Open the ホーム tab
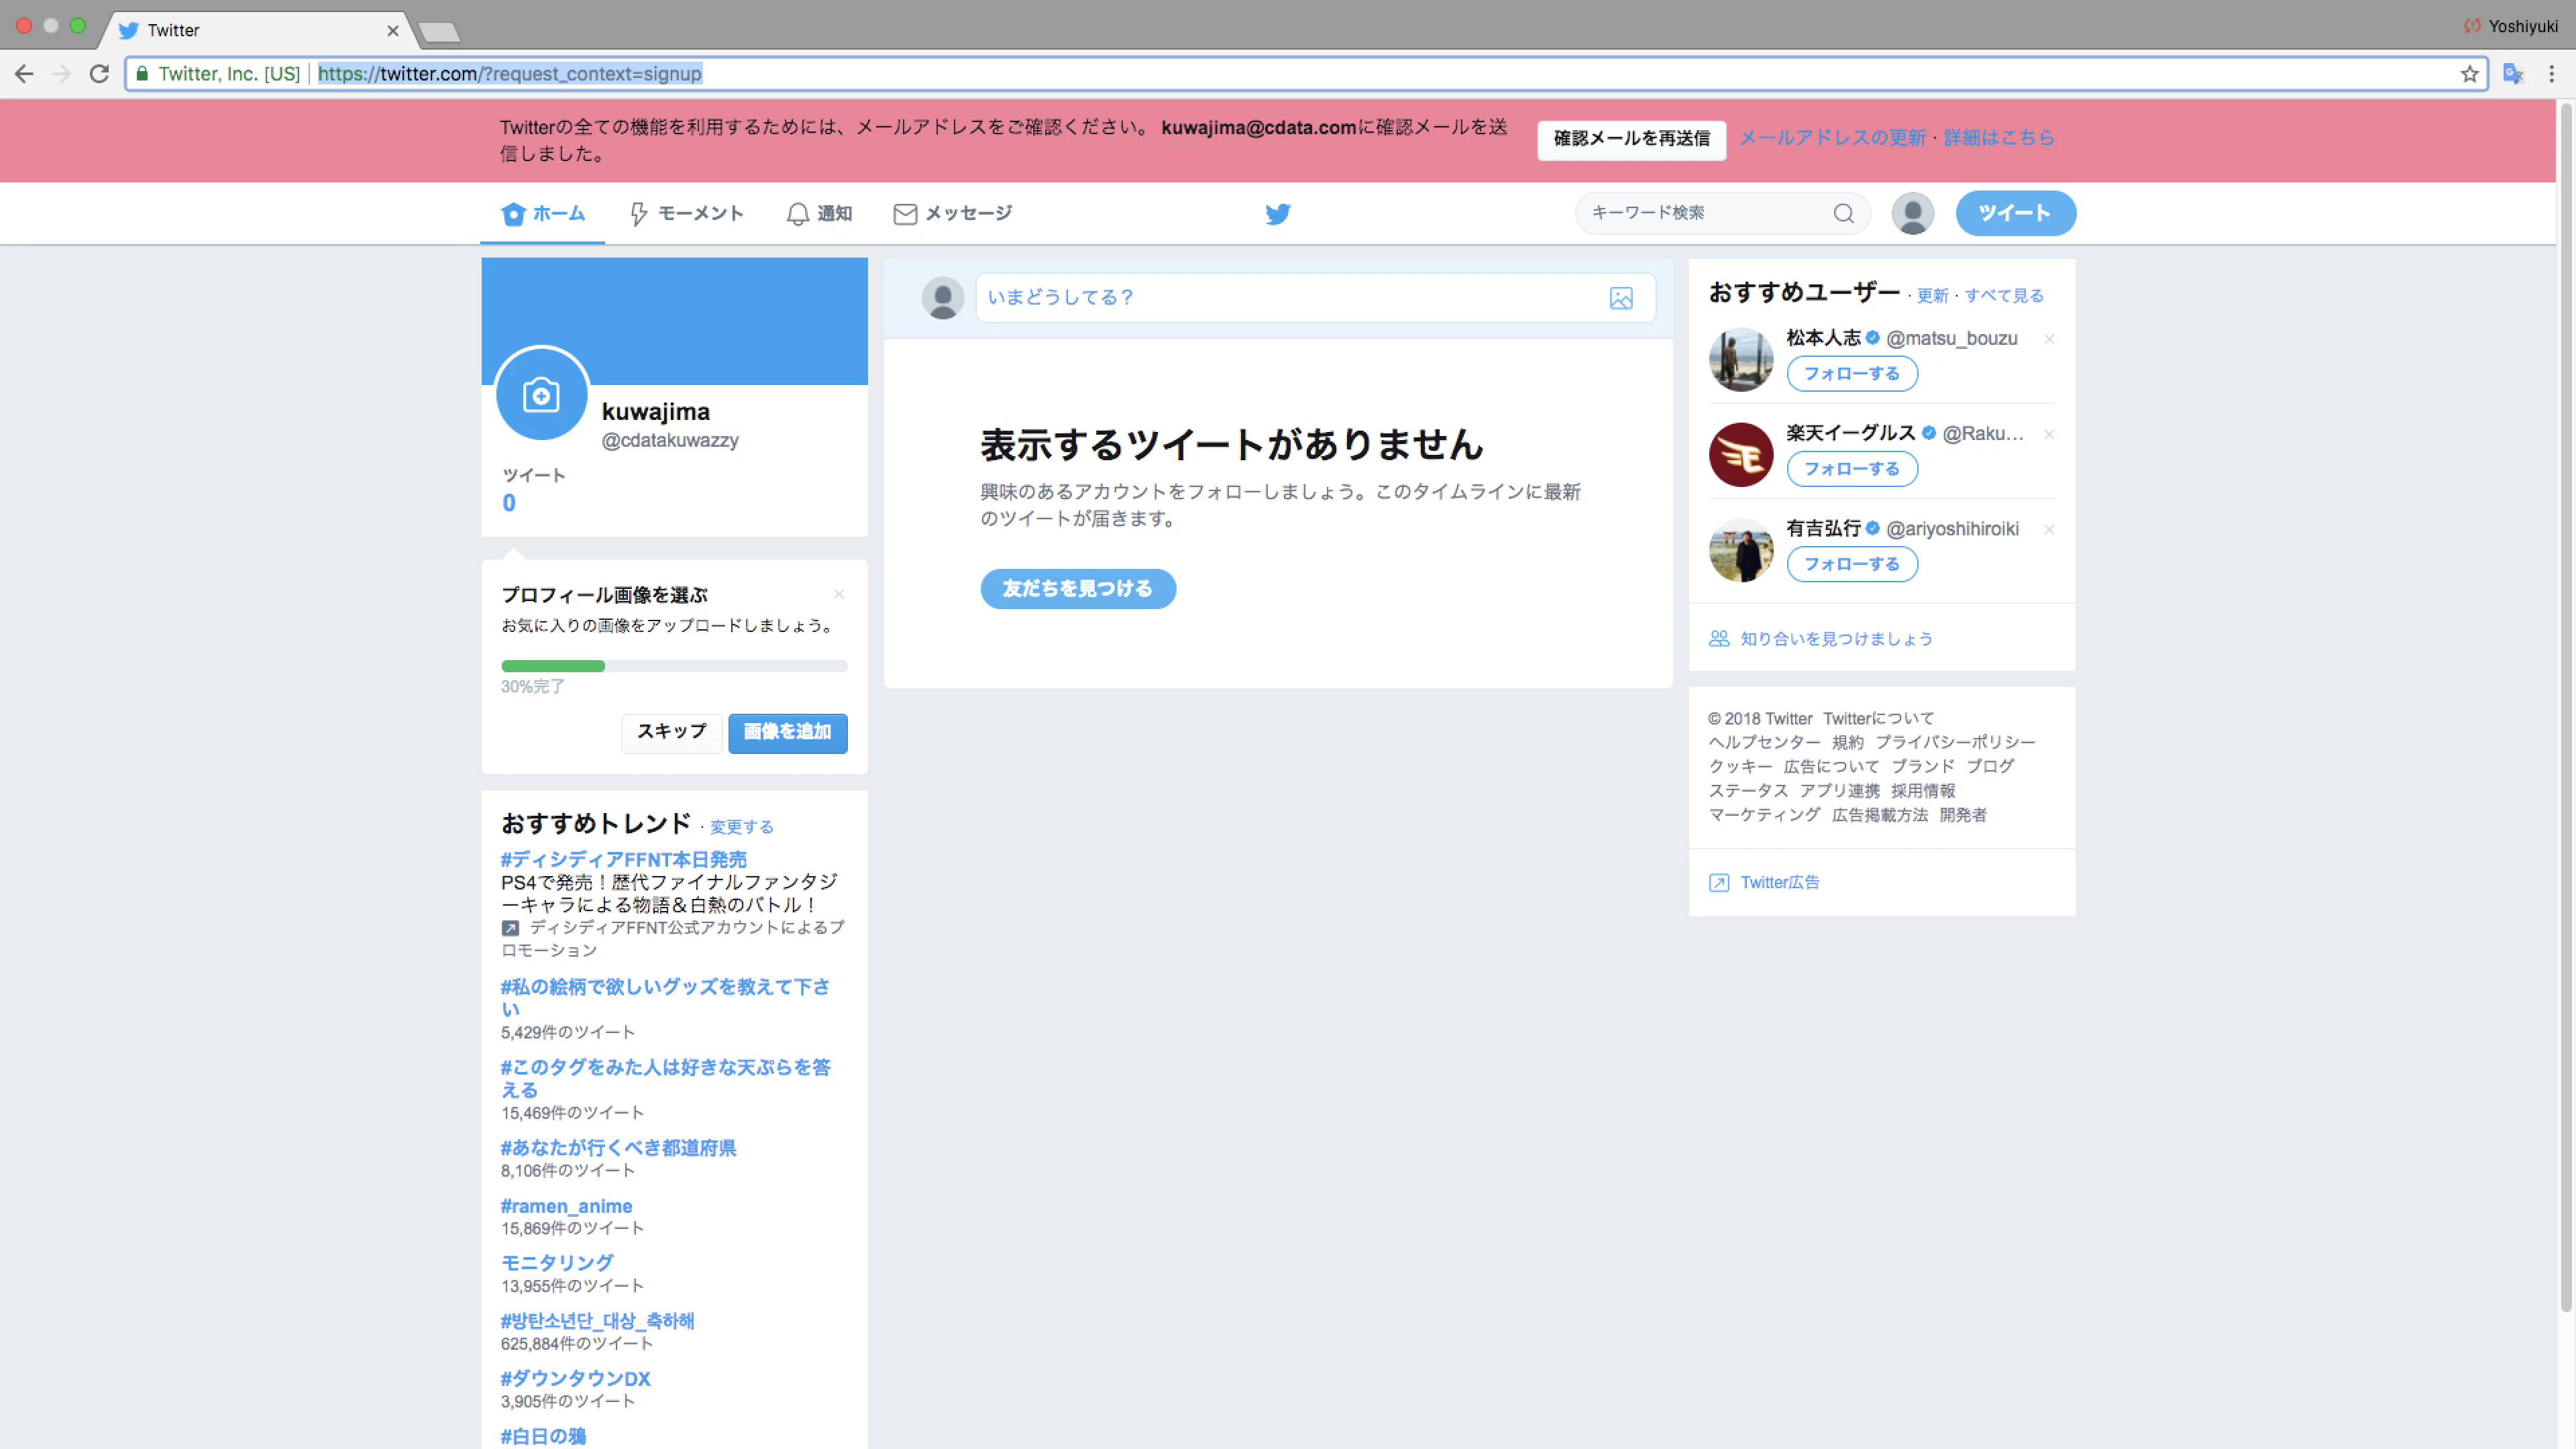This screenshot has width=2576, height=1449. pyautogui.click(x=543, y=213)
